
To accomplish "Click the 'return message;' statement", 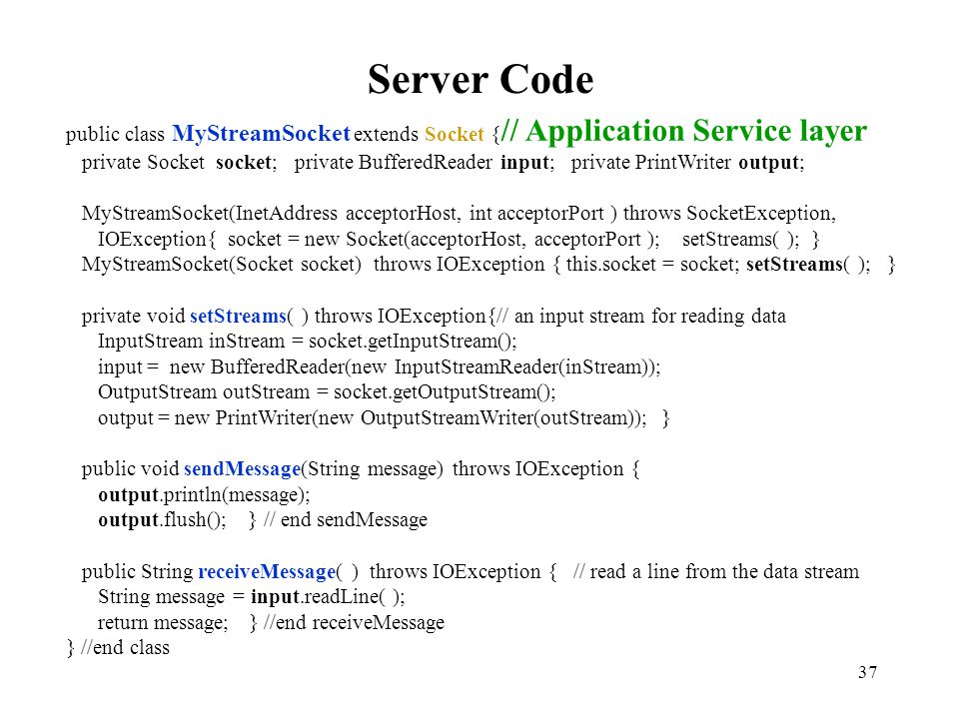I will point(163,622).
